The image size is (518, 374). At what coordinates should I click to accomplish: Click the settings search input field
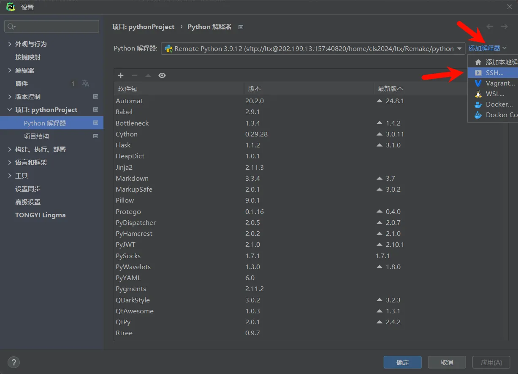52,27
